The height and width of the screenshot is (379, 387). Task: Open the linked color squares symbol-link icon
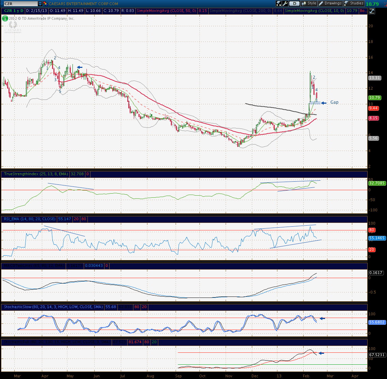[45, 4]
